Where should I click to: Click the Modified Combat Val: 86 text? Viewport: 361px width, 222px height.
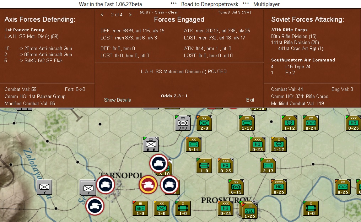tap(30, 103)
